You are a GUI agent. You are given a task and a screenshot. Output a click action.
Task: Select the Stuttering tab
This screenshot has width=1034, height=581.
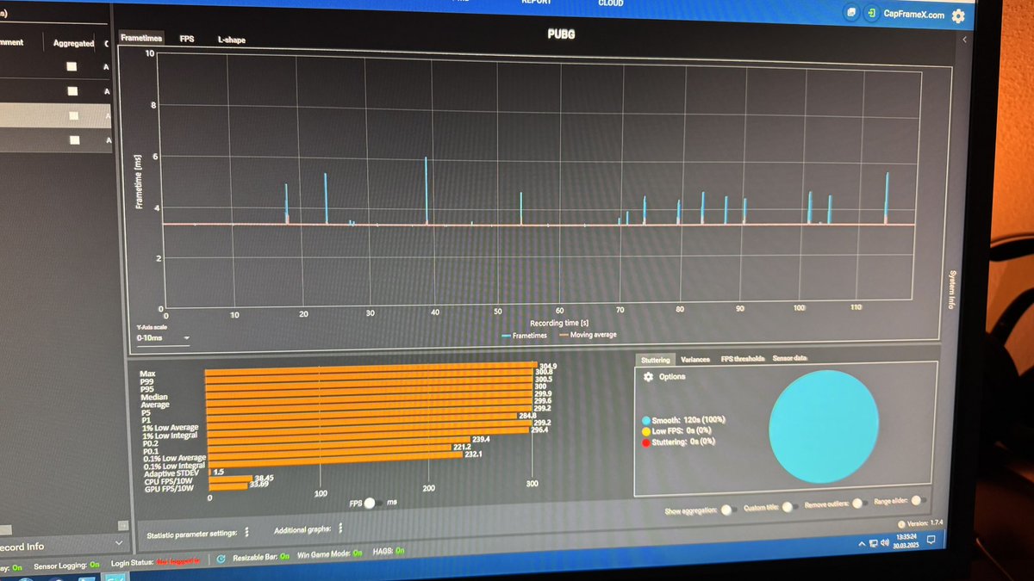(x=656, y=359)
